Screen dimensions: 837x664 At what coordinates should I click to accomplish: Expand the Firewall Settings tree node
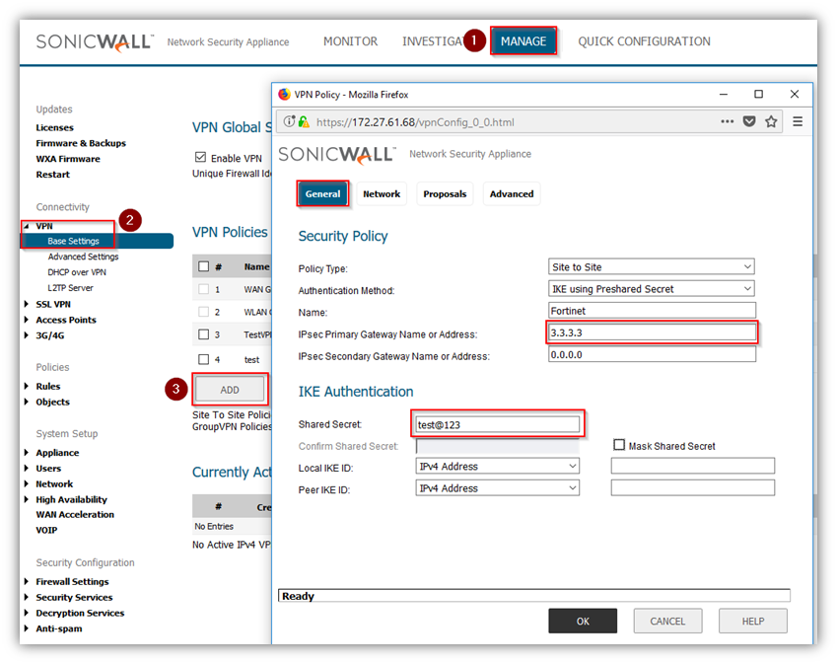point(27,581)
